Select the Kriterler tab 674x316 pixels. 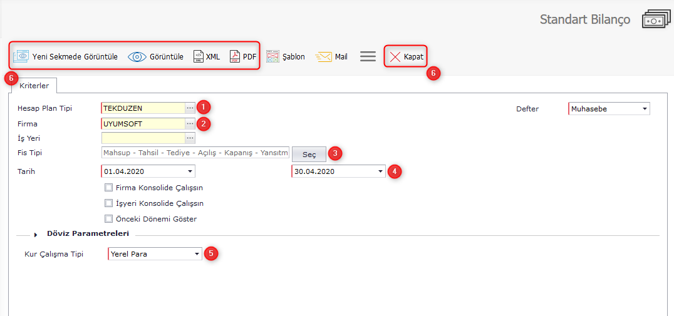pyautogui.click(x=34, y=85)
